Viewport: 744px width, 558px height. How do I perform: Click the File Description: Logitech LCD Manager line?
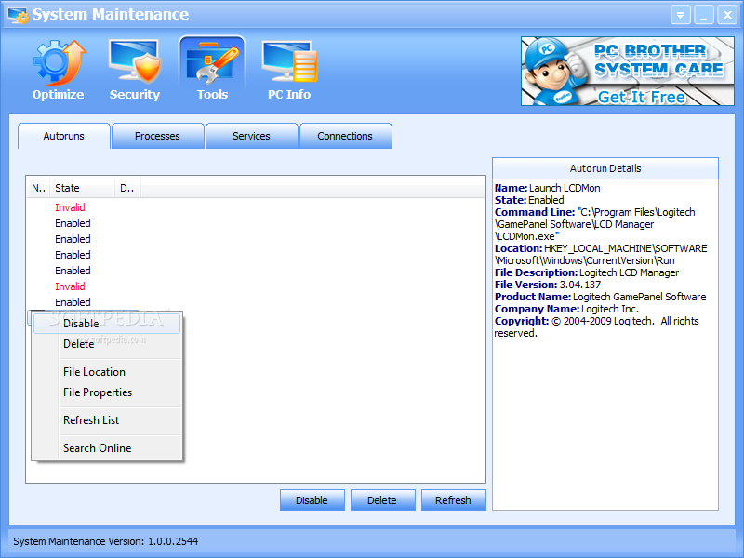587,272
